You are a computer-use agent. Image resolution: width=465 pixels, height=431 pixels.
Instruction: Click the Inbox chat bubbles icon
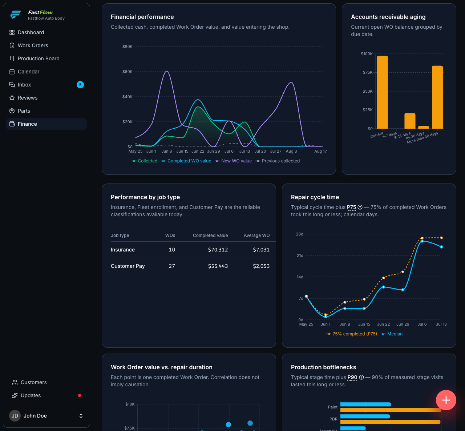pyautogui.click(x=12, y=85)
